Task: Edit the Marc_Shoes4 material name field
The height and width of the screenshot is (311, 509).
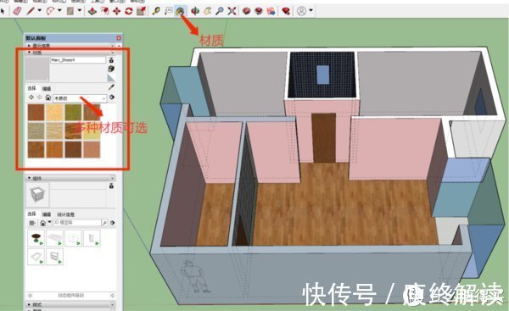Action: point(78,60)
